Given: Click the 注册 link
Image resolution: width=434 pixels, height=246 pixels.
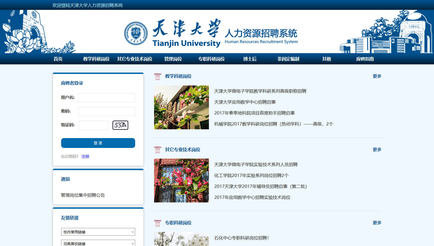Looking at the screenshot, I should click(85, 156).
